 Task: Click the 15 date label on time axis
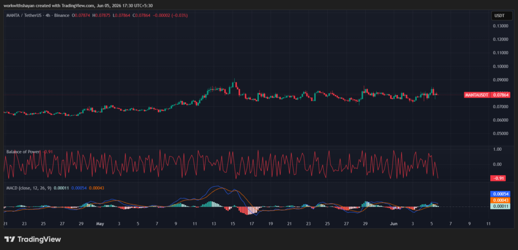click(233, 224)
